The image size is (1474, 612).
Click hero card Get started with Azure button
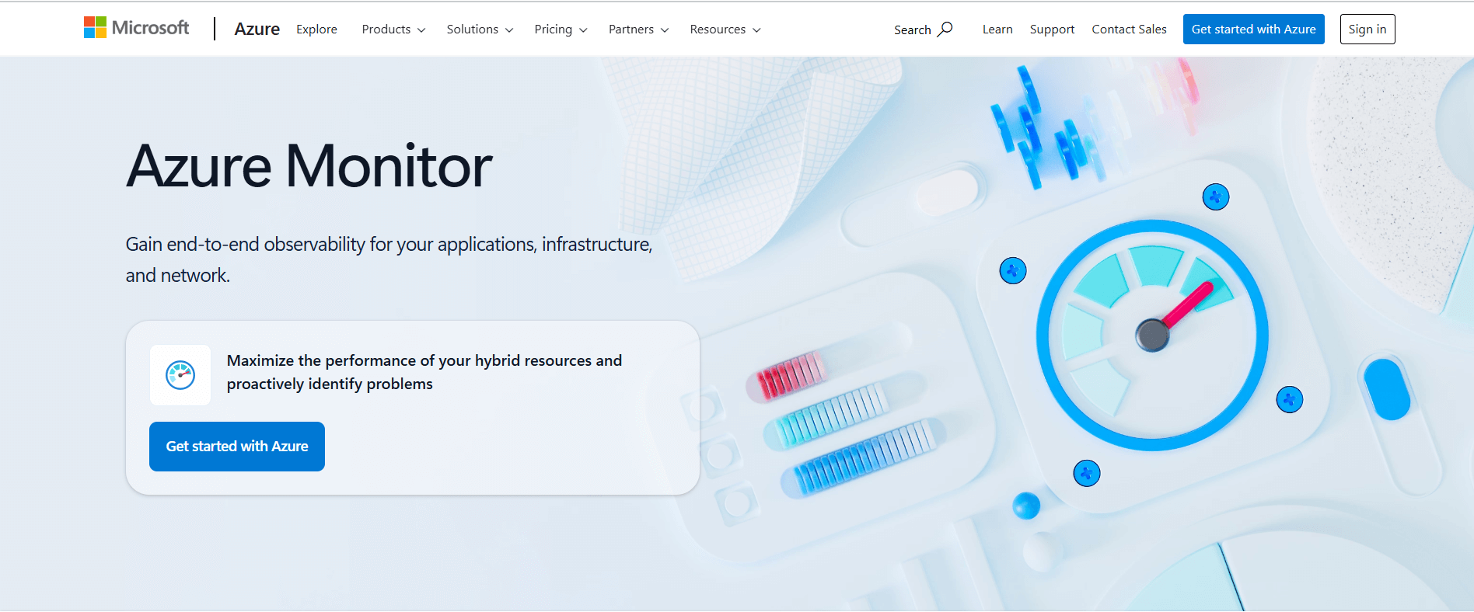237,447
